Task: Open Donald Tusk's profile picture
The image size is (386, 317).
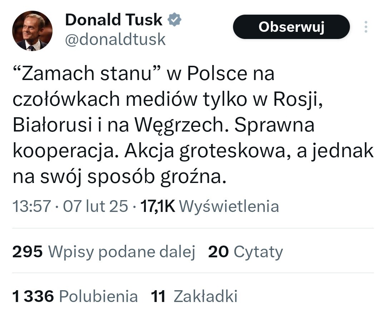Action: tap(32, 31)
